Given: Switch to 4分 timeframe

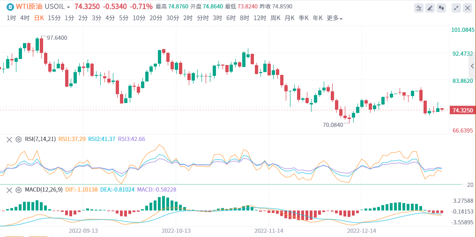Looking at the screenshot, I should tap(110, 18).
